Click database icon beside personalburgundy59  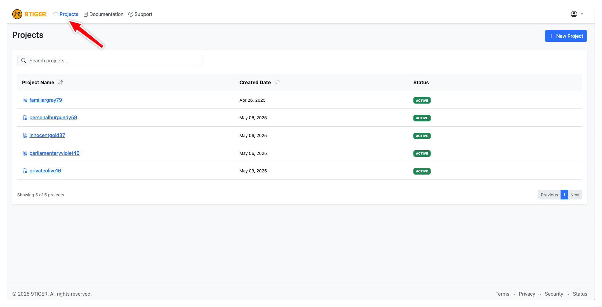click(x=25, y=118)
